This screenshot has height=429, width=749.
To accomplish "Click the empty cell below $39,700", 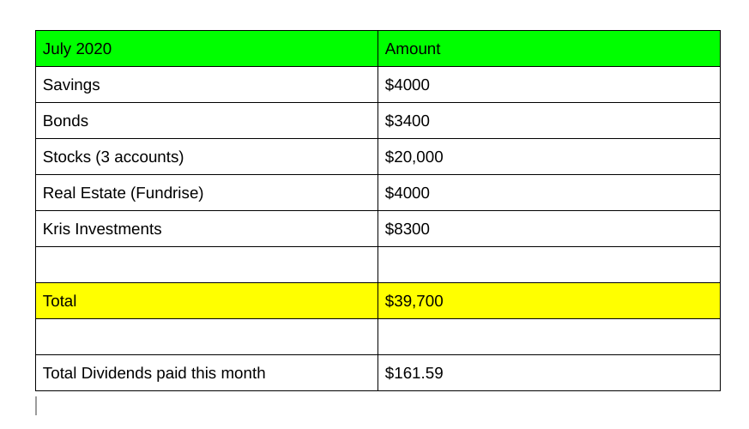I will point(548,337).
